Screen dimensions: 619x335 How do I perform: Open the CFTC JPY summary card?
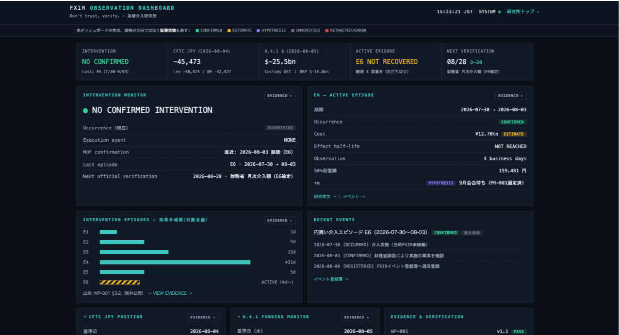pyautogui.click(x=214, y=61)
